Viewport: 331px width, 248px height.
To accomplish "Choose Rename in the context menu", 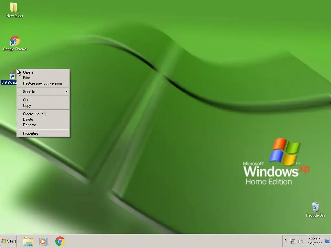I will coord(43,125).
